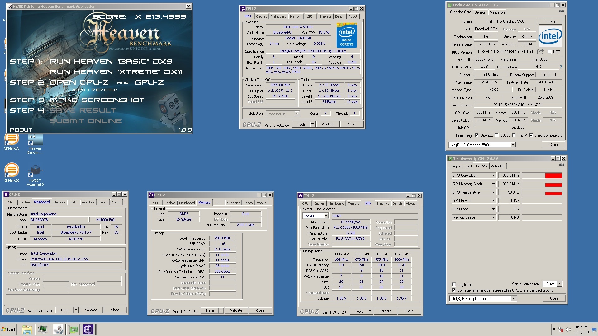Toggle the OpenCL checkbox
This screenshot has width=598, height=336.
[477, 135]
